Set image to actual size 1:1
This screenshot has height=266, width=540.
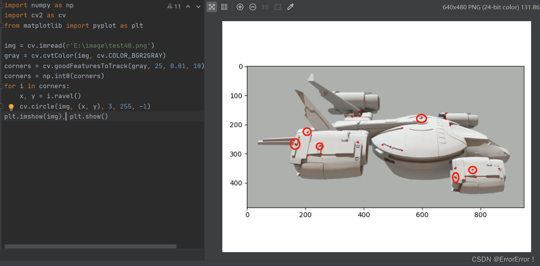coord(265,7)
